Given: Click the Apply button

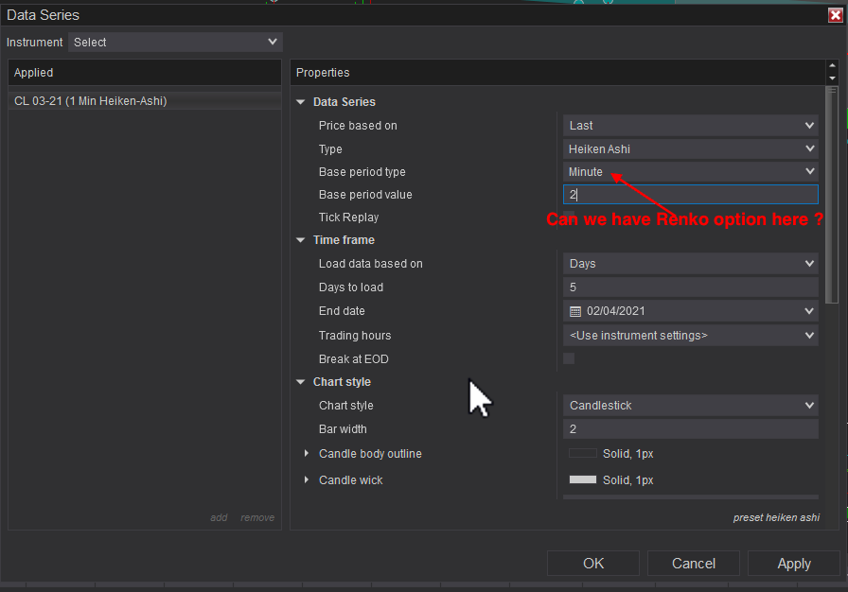Looking at the screenshot, I should point(794,564).
